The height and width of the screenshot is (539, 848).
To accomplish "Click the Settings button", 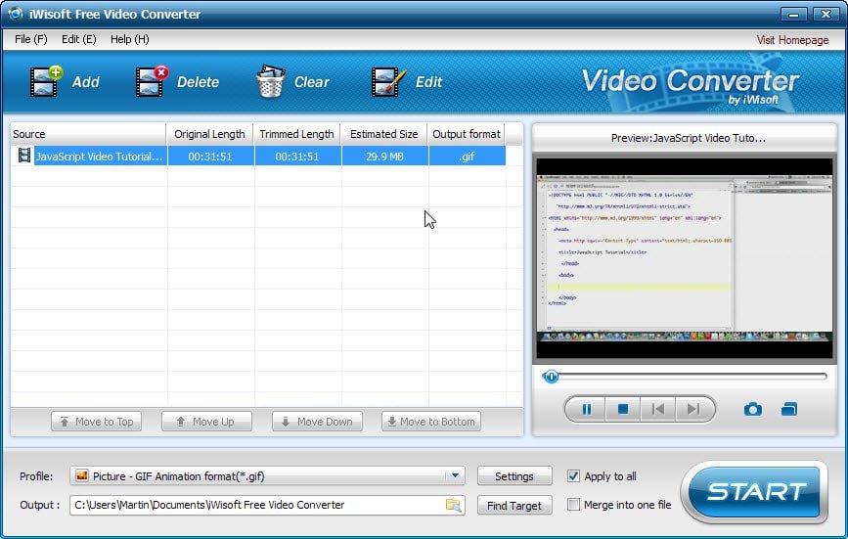I will coord(514,476).
